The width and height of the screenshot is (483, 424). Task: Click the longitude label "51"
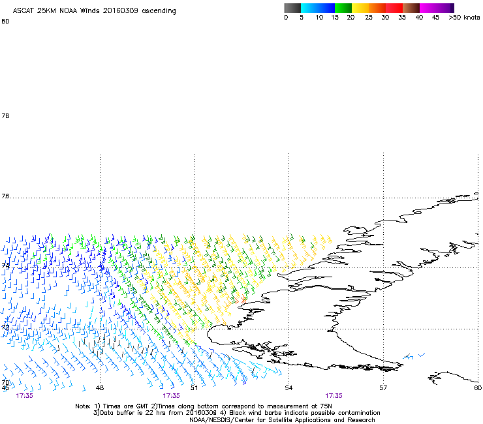tap(194, 387)
